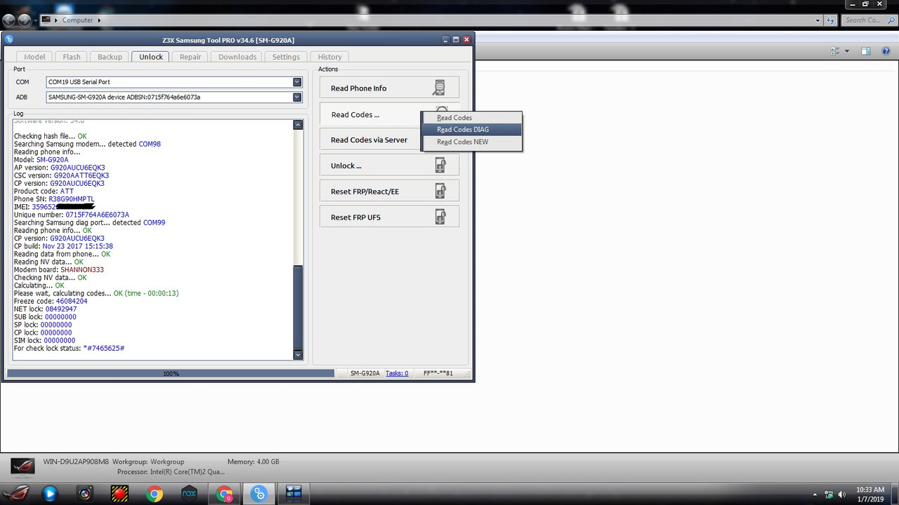899x505 pixels.
Task: Click the NET lock 08492947 value
Action: pyautogui.click(x=61, y=309)
